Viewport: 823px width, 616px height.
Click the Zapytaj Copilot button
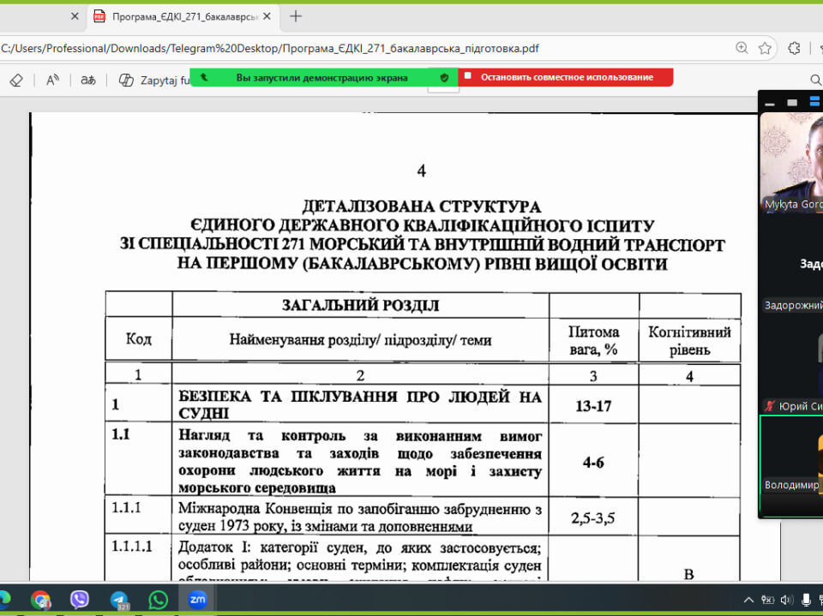tap(154, 81)
